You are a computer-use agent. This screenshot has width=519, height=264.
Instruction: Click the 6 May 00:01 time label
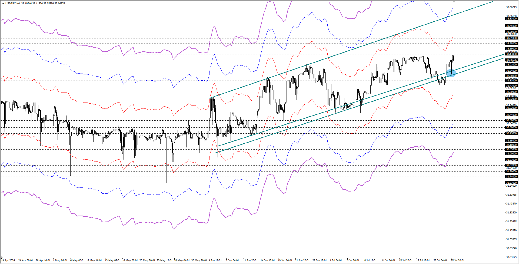[77, 260]
